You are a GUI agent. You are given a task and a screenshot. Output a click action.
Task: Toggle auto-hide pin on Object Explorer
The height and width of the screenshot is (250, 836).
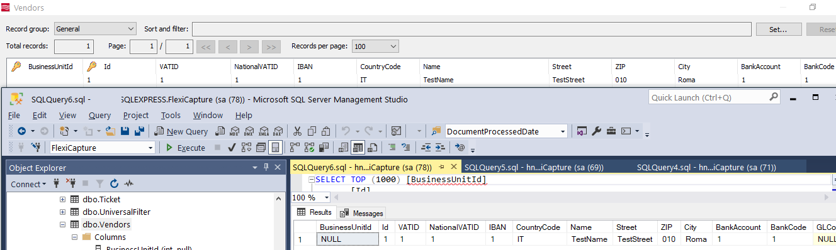266,167
